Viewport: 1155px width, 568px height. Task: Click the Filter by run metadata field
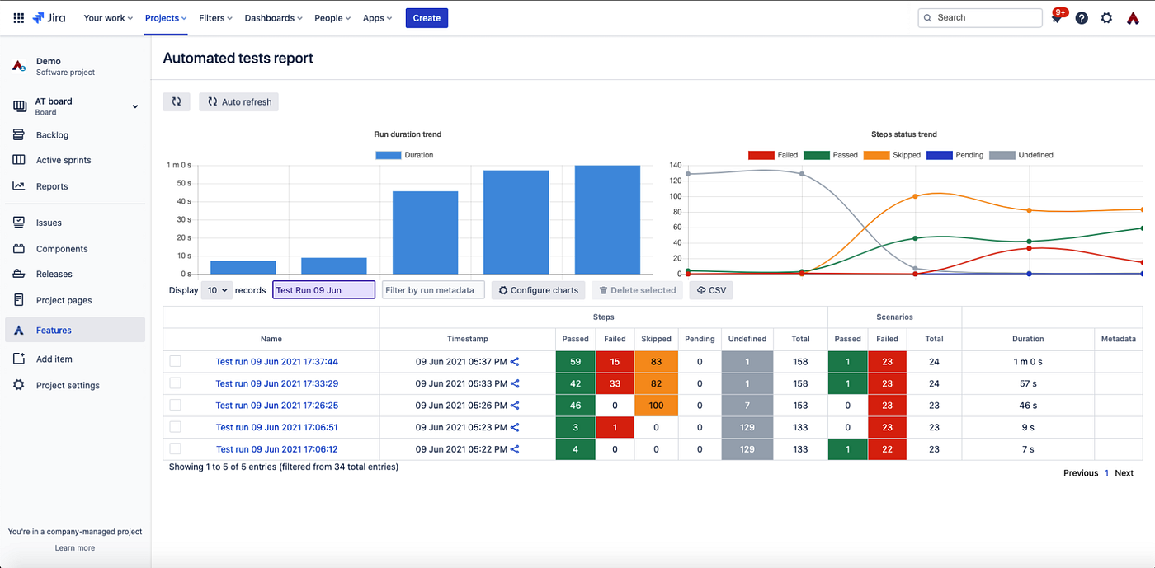click(x=432, y=289)
